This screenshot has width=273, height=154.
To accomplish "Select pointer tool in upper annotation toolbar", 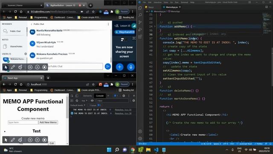I will click(x=6, y=67).
